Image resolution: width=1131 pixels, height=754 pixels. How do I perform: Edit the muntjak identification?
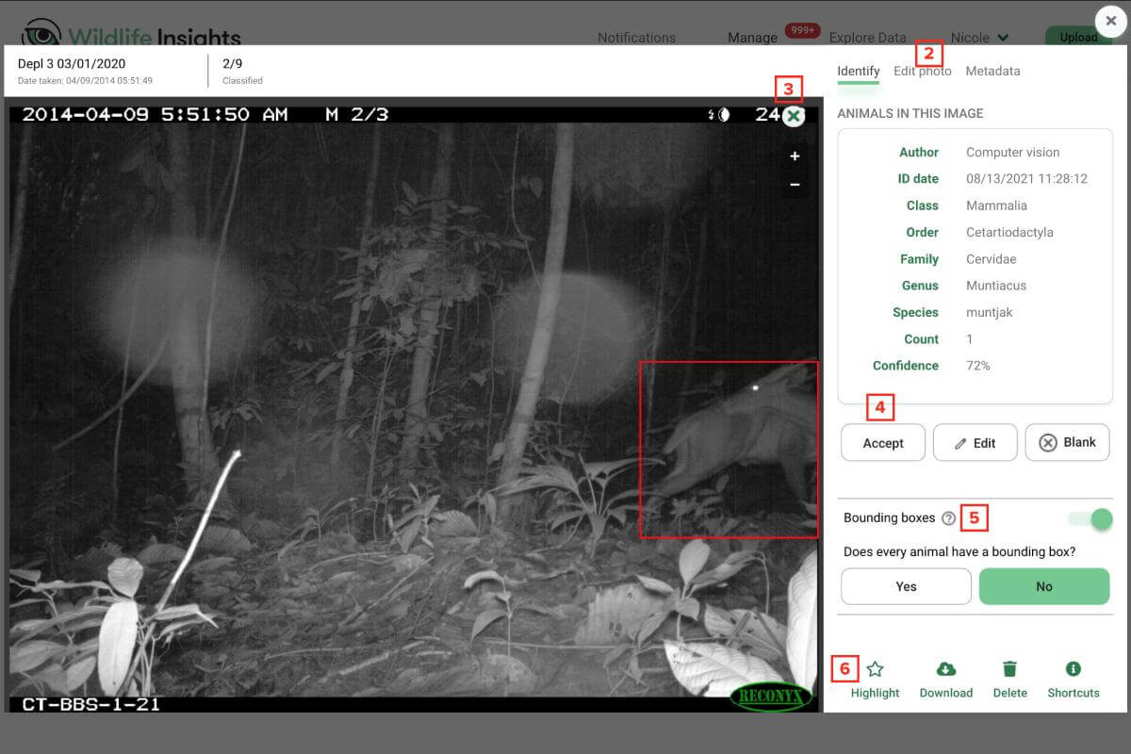pyautogui.click(x=975, y=443)
